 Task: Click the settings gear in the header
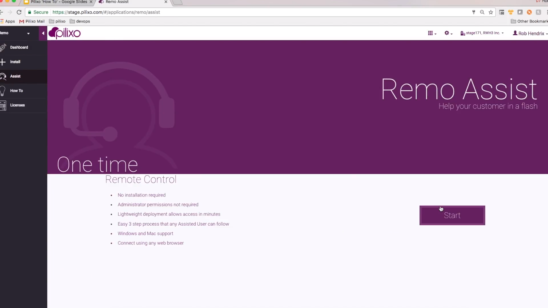coord(447,33)
